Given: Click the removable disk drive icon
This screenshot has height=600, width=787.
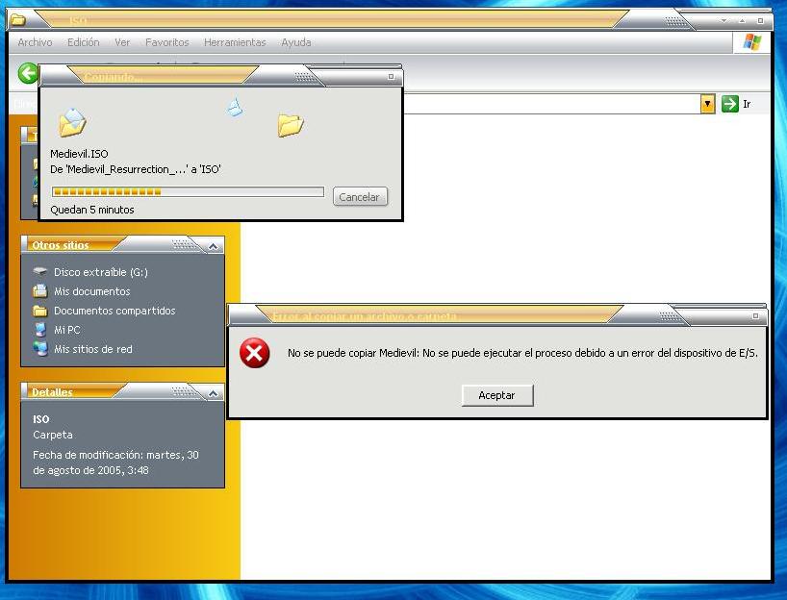Looking at the screenshot, I should point(39,271).
